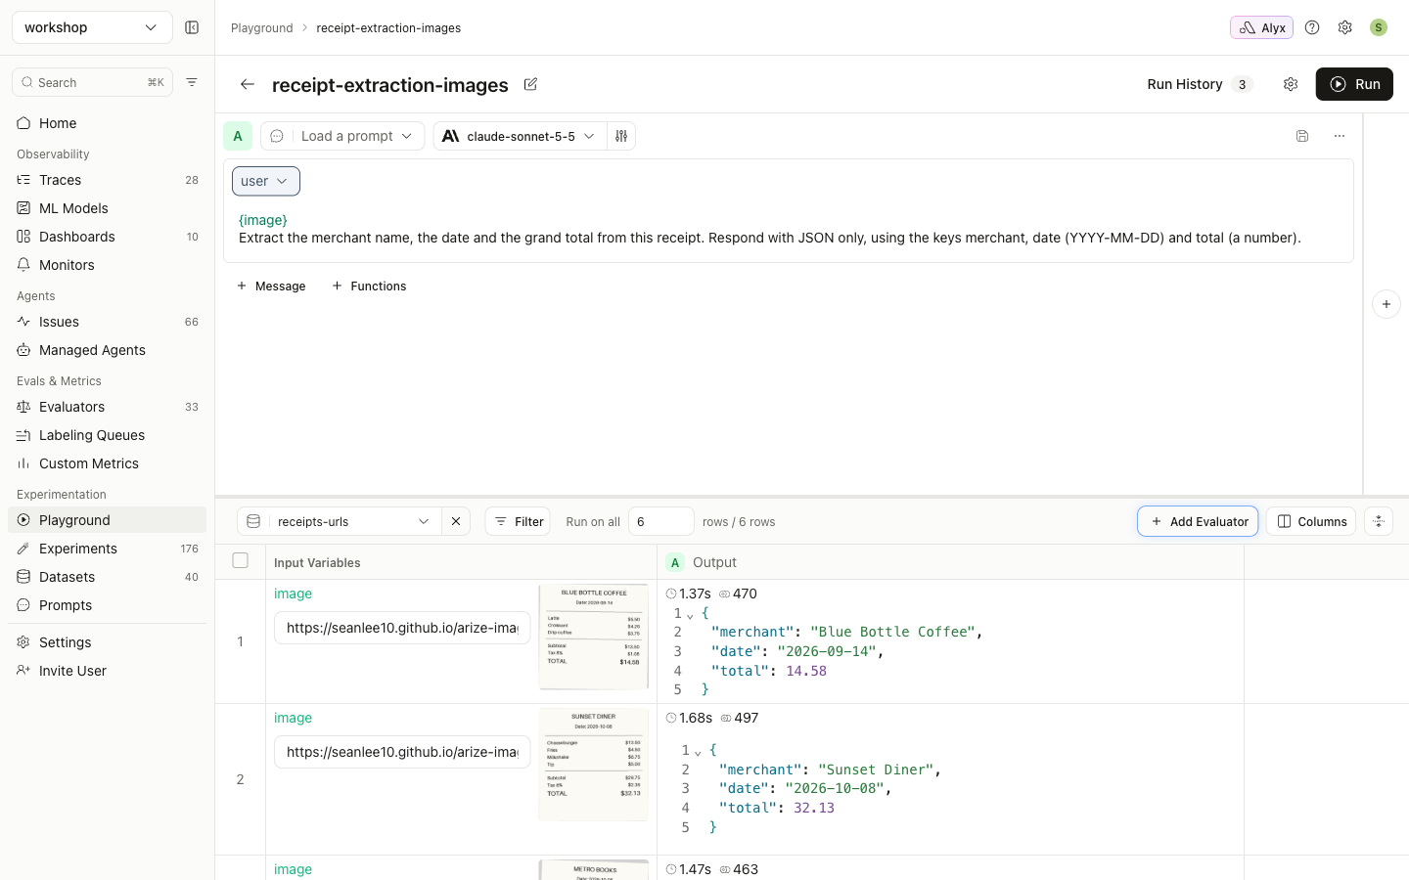Open the Columns chooser
The height and width of the screenshot is (880, 1409).
(x=1311, y=521)
